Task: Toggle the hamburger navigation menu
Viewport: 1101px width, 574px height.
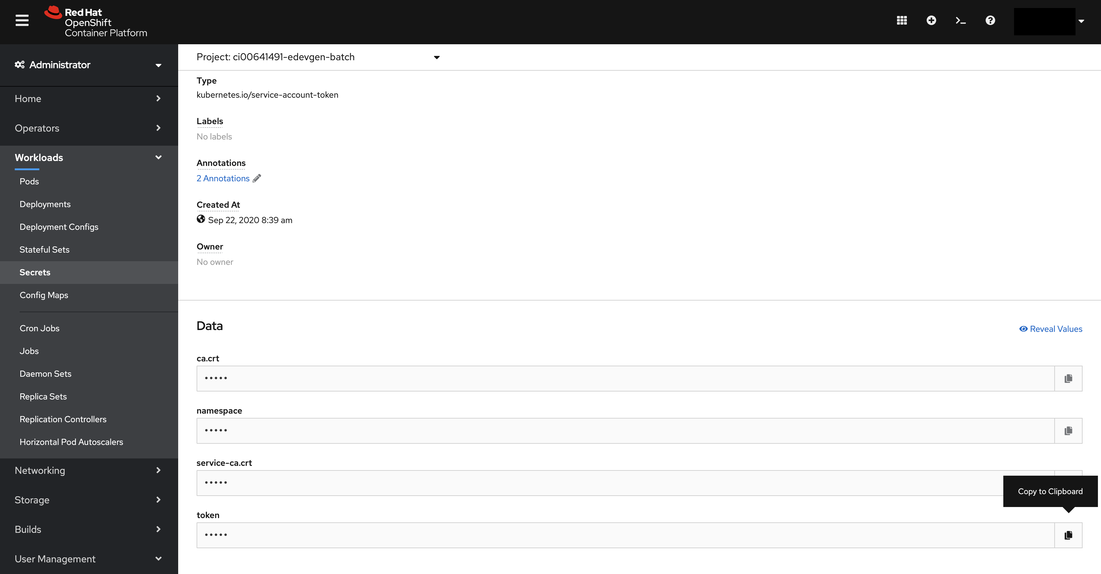Action: point(22,21)
